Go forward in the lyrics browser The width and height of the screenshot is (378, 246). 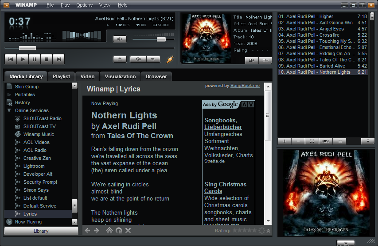point(97,231)
